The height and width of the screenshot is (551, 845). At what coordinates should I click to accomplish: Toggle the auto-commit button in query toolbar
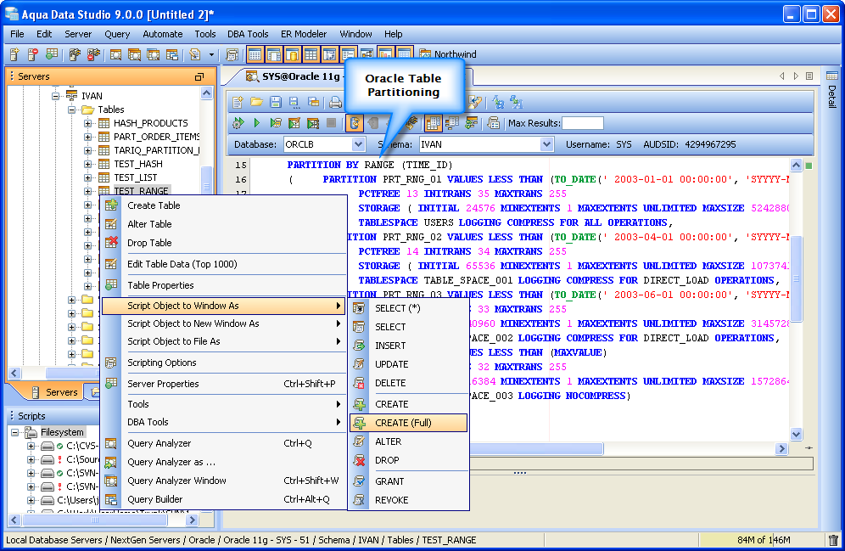(355, 123)
